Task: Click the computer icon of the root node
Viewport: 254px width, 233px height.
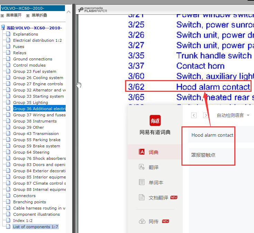Action: (3, 27)
